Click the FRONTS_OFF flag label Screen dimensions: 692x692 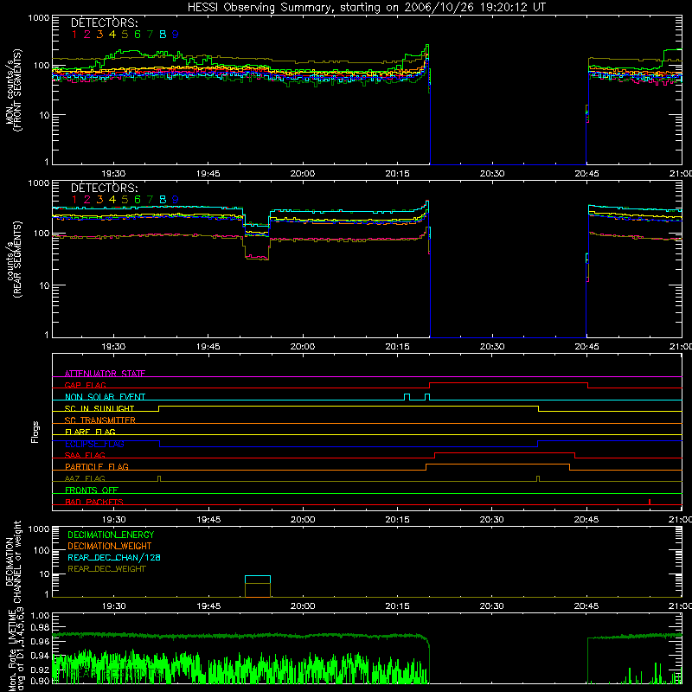(92, 490)
